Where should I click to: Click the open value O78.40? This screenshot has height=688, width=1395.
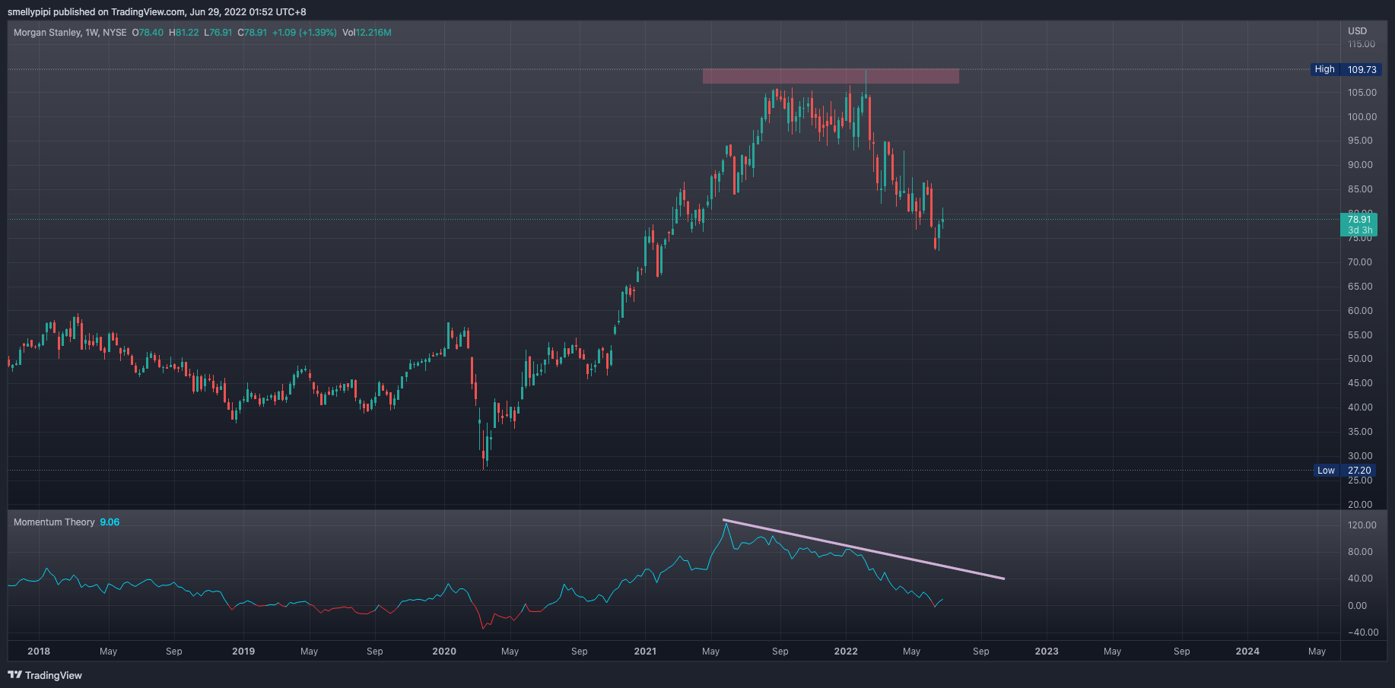click(x=148, y=33)
